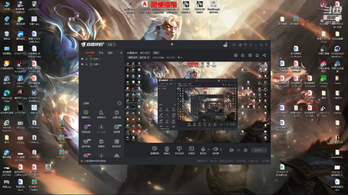The height and width of the screenshot is (195, 348).
Task: Select the CINEBENCH Windows desktop icon
Action: click(337, 52)
